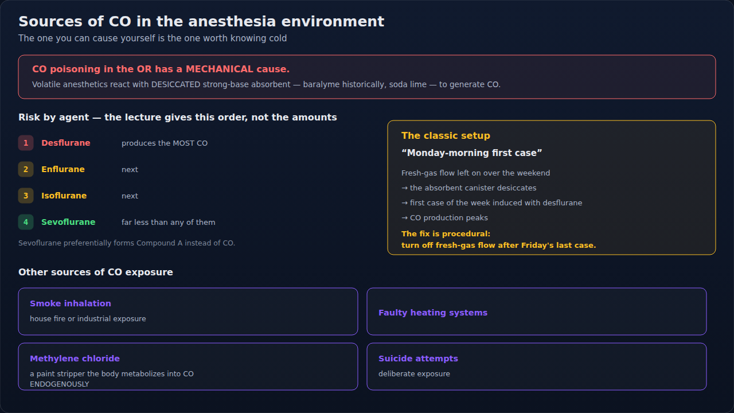Click the green number 4 badge
734x413 pixels.
tap(26, 222)
